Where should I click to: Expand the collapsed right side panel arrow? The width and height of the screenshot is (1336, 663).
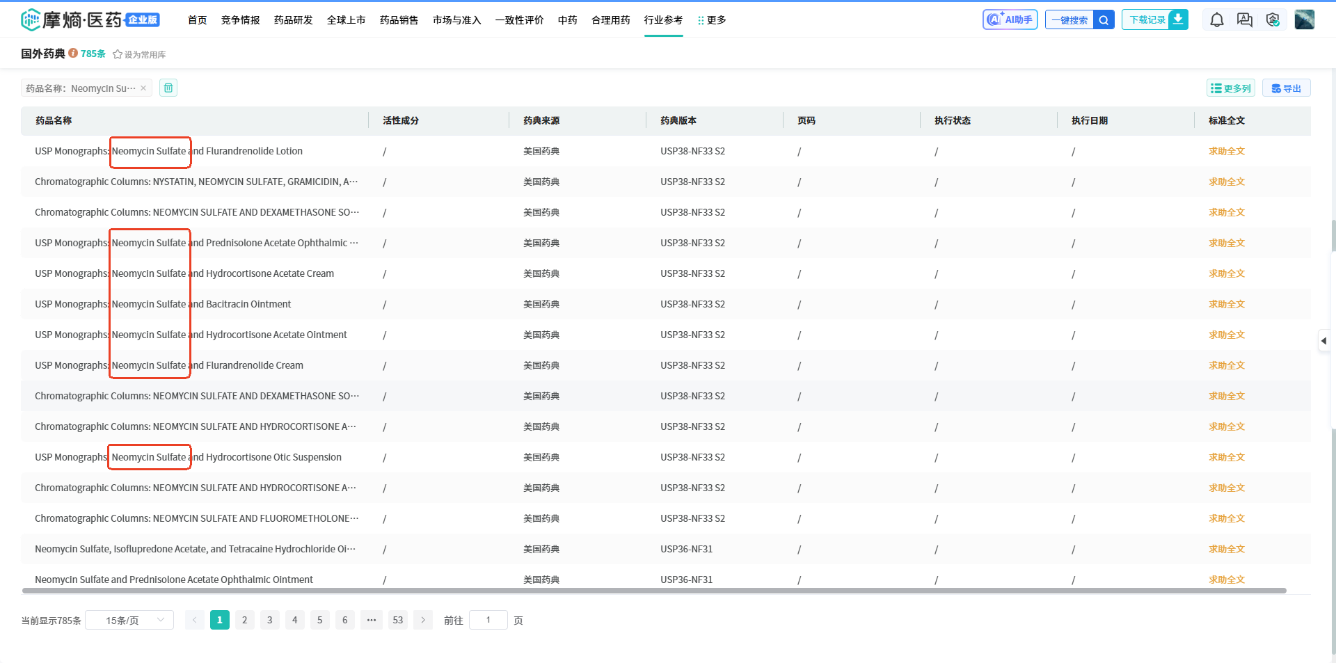click(x=1323, y=341)
